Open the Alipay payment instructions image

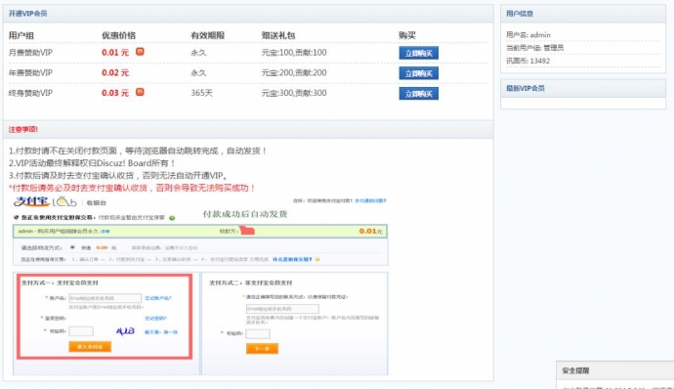tap(200, 284)
